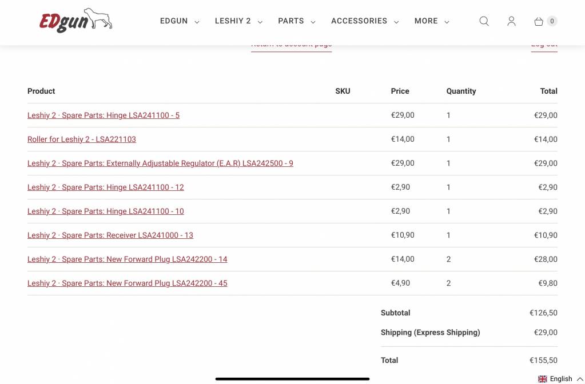Open Roller for Leshiy 2 - LSA221103 link

point(82,139)
